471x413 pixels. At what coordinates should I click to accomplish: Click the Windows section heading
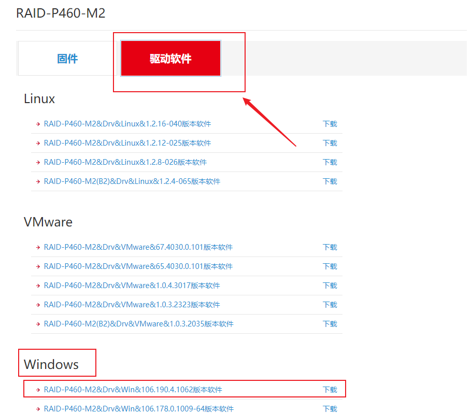click(51, 365)
